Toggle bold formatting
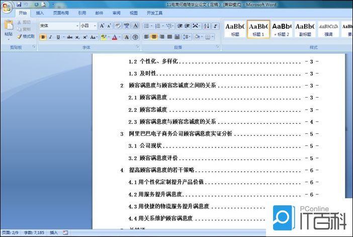The image size is (353, 237). coord(43,37)
